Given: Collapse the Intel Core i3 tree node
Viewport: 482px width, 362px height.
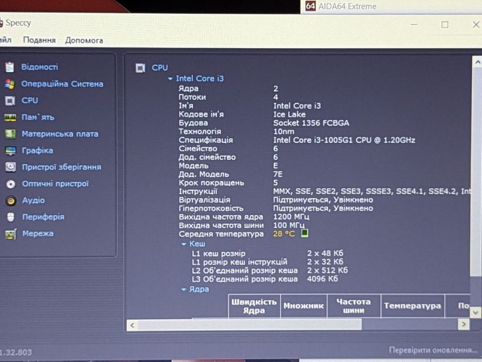Looking at the screenshot, I should point(170,79).
